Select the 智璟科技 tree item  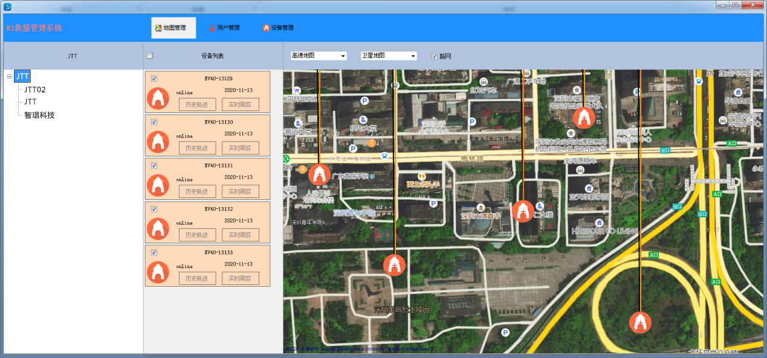(39, 115)
